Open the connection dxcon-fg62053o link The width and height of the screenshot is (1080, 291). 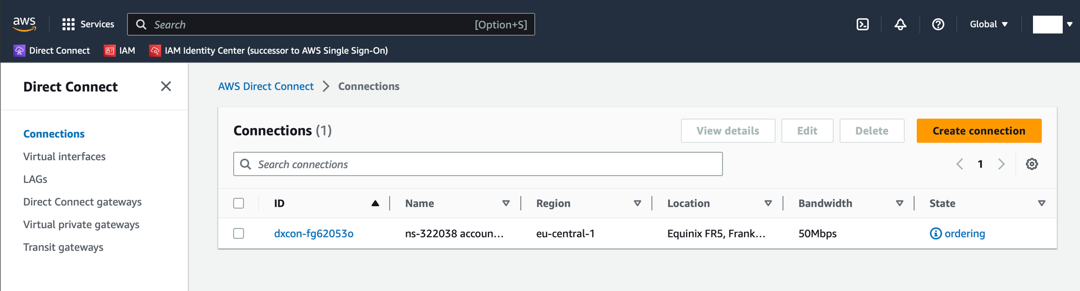(314, 234)
